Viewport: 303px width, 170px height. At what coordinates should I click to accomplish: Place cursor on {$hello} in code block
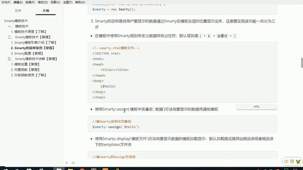click(x=108, y=86)
